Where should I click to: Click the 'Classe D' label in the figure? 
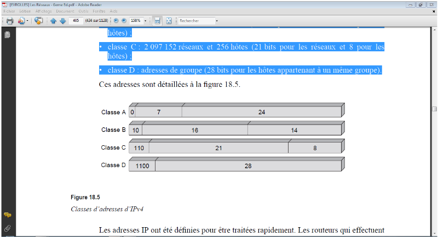113,165
